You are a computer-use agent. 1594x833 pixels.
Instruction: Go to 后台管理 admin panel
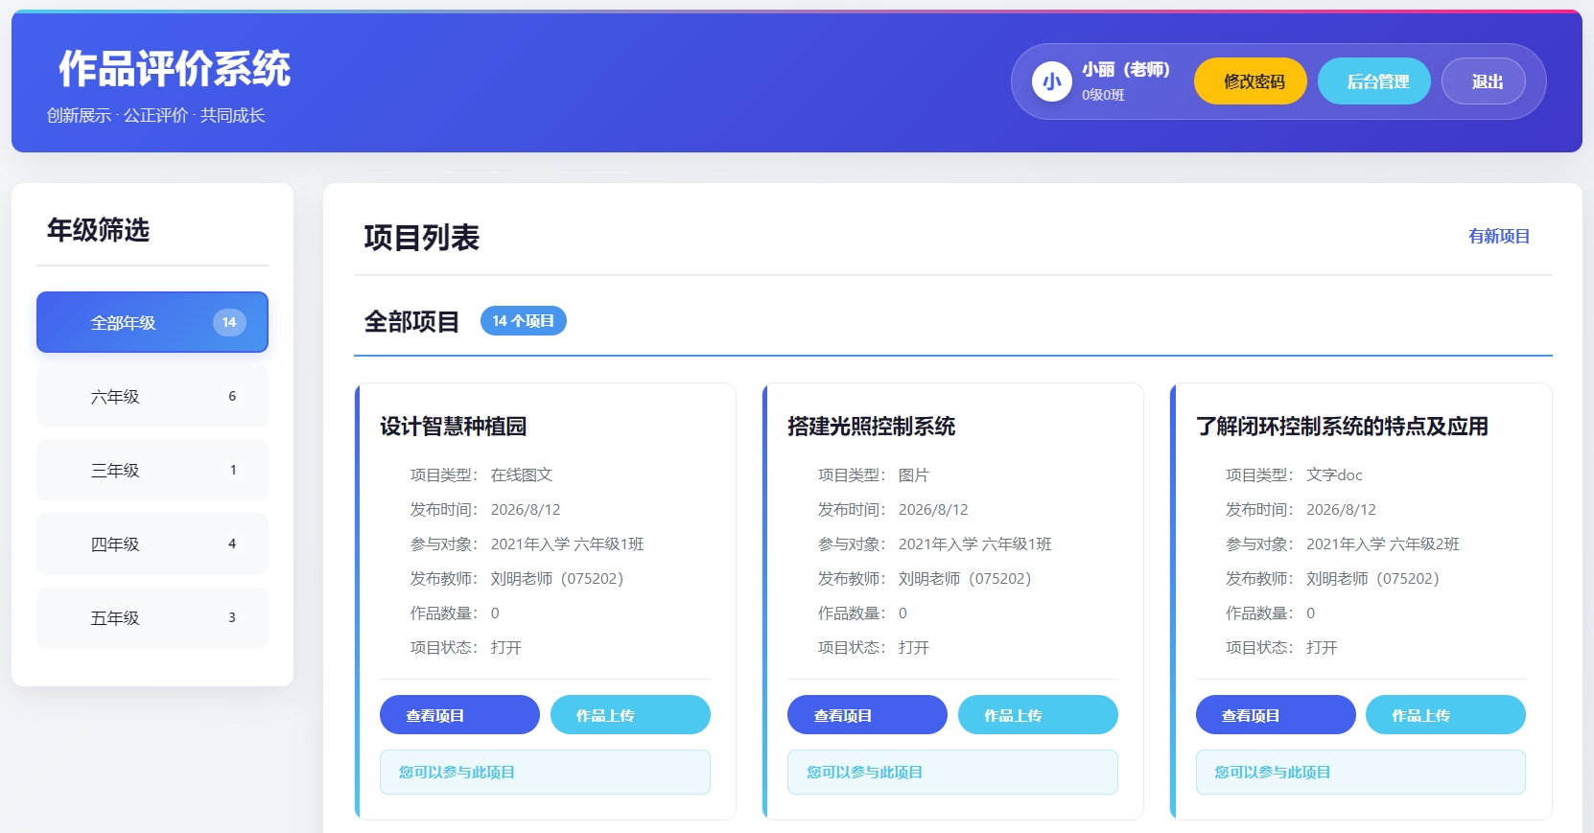(x=1374, y=81)
